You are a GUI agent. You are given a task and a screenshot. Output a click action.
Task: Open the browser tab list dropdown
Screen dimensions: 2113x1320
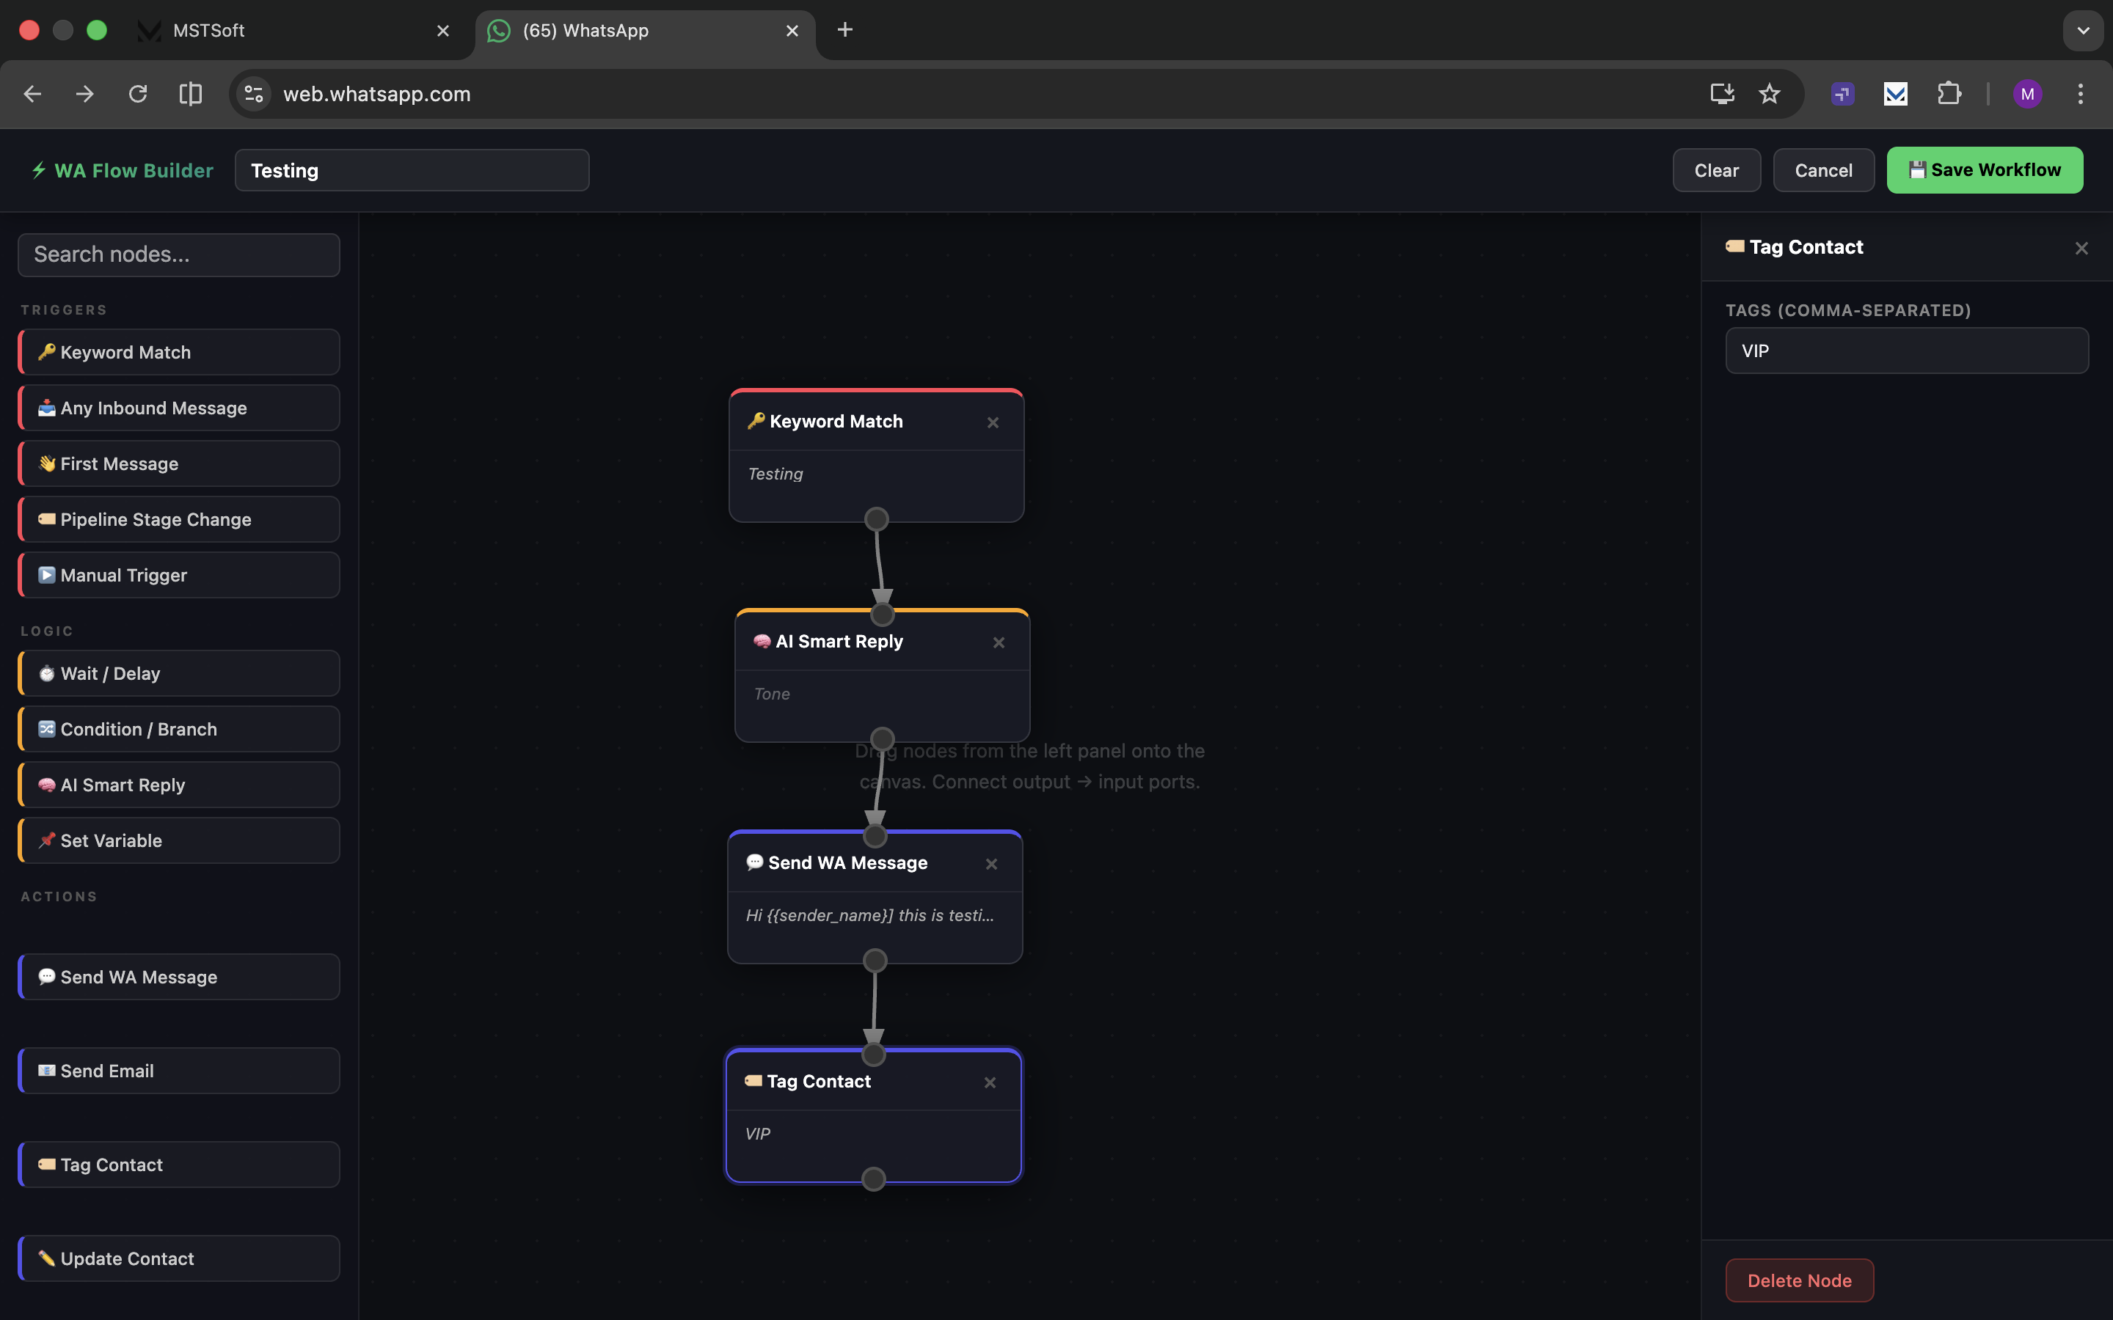(x=2082, y=31)
